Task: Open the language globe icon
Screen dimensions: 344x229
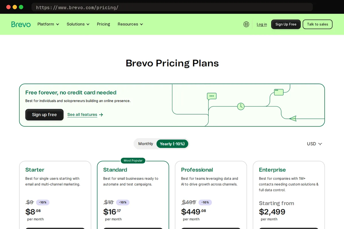Action: [246, 24]
